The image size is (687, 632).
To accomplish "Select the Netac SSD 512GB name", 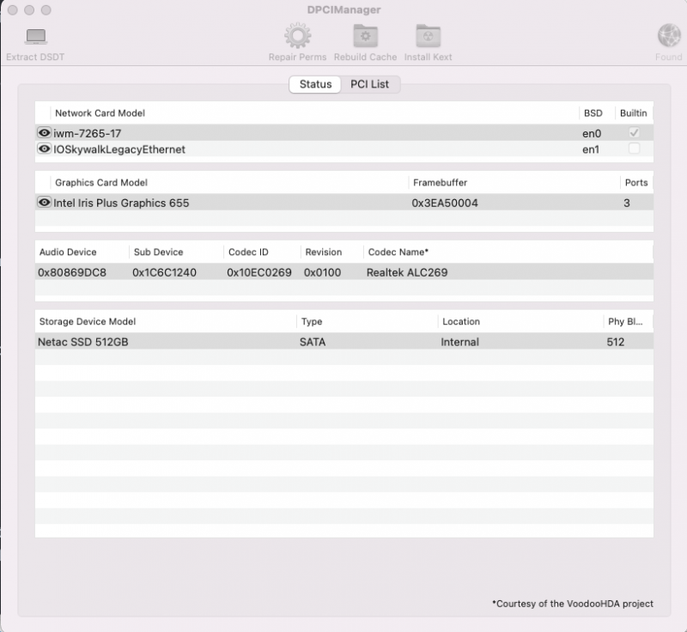I will click(x=82, y=342).
